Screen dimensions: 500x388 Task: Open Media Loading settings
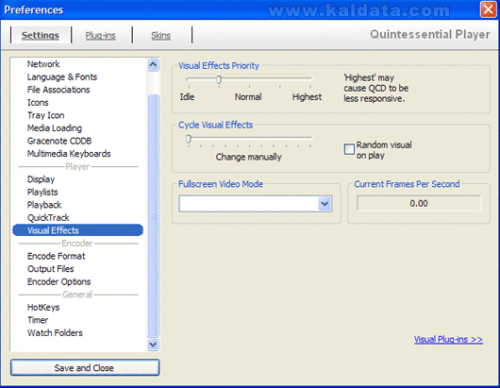[x=55, y=128]
